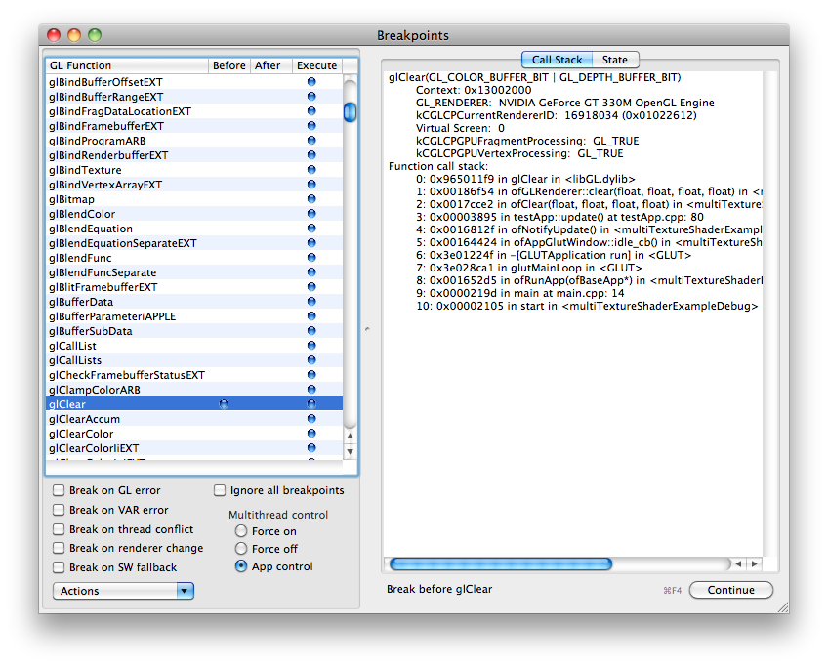
Task: Select the glBufferData row
Action: 194,302
